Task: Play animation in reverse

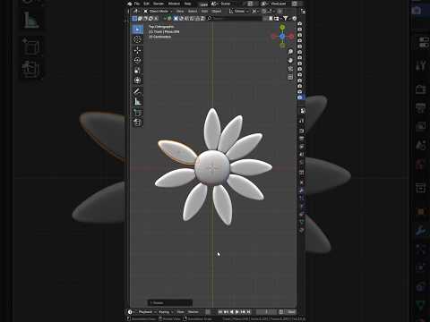Action: [232, 312]
